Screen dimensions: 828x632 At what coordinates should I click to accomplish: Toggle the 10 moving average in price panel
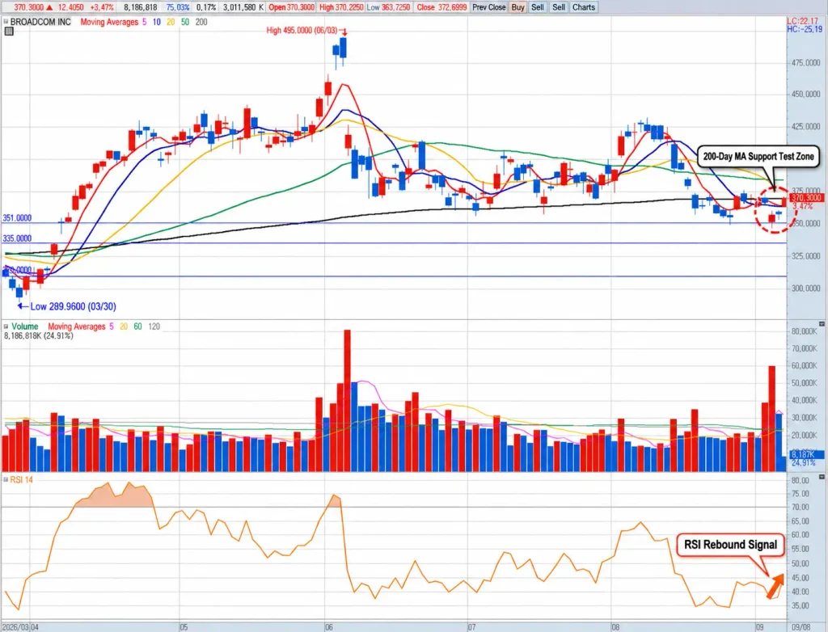point(156,22)
